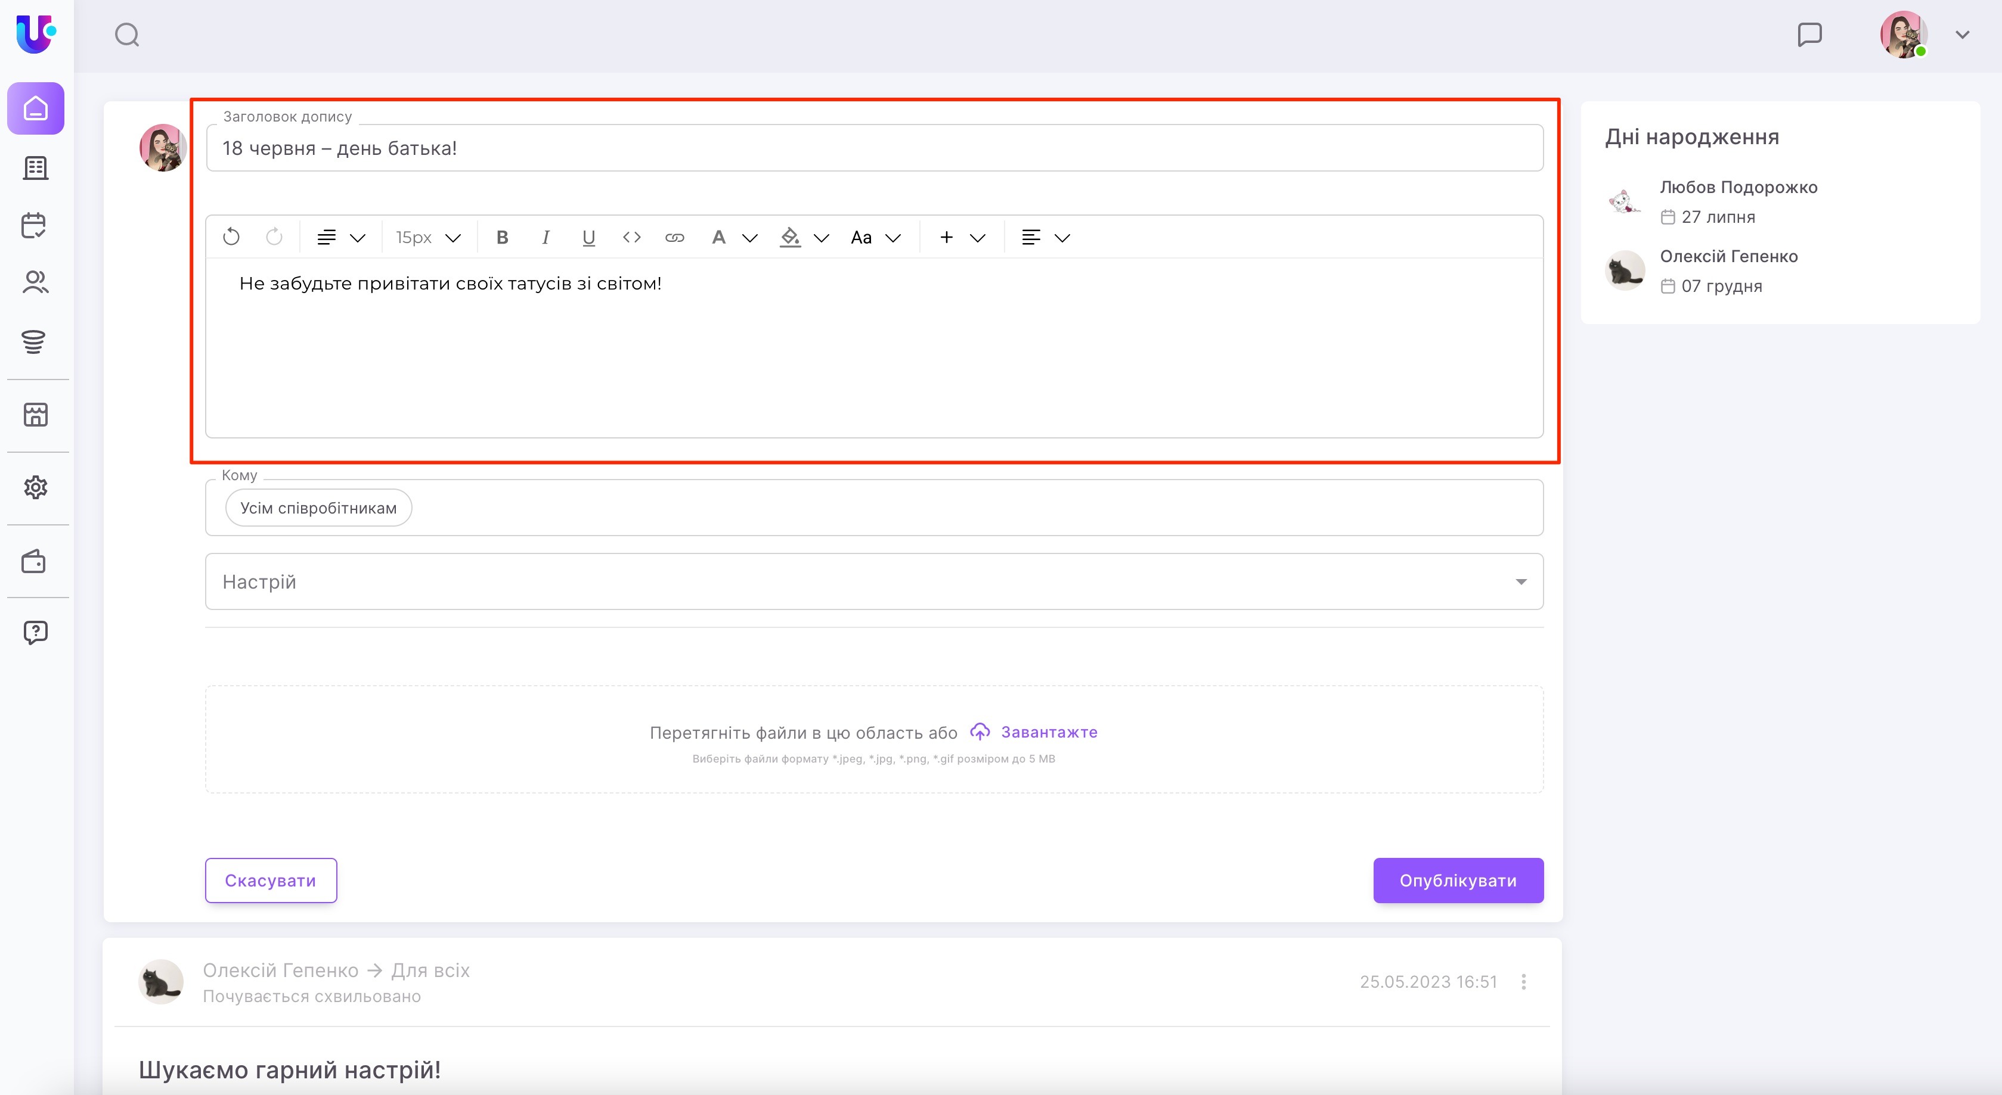2002x1095 pixels.
Task: Toggle italic text formatting
Action: (546, 237)
